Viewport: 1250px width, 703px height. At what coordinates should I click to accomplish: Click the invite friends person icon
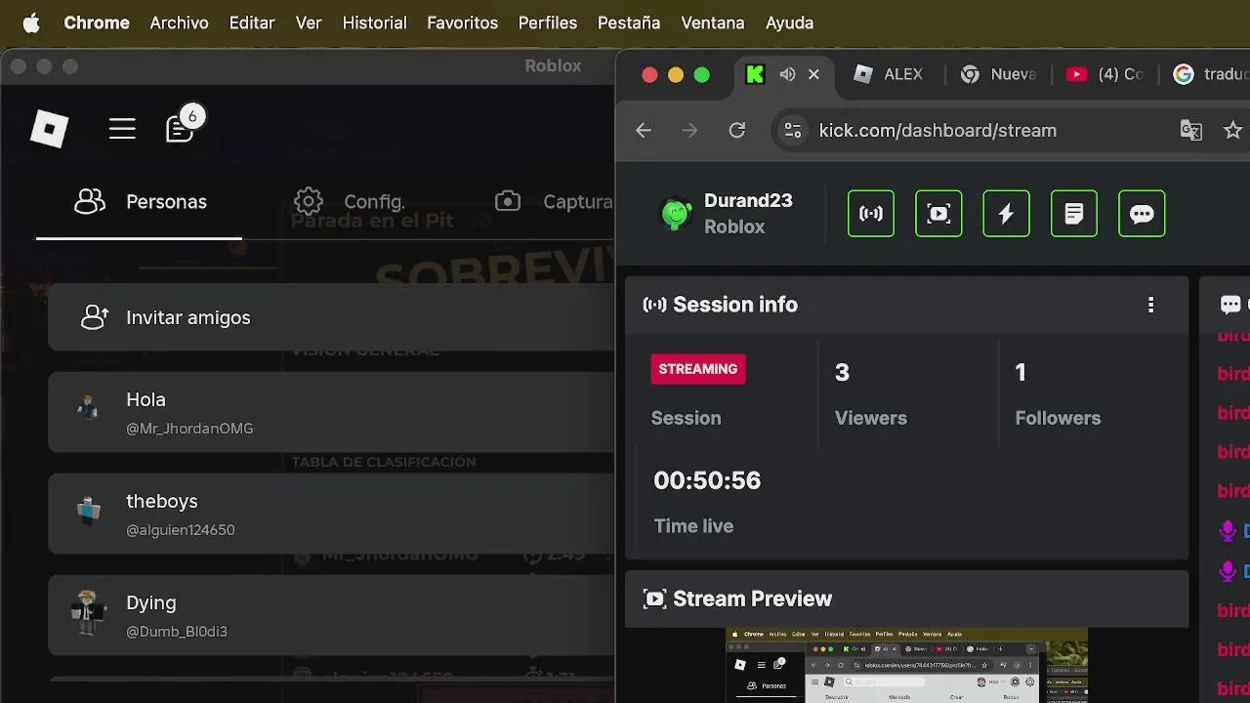[95, 317]
